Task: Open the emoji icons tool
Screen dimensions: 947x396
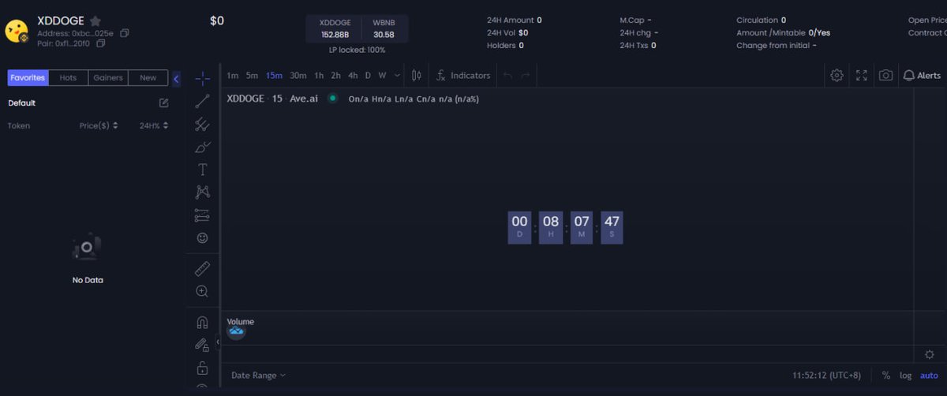Action: click(202, 237)
